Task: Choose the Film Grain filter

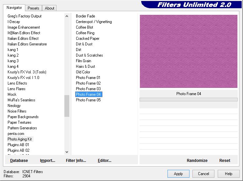Action: 83,61
